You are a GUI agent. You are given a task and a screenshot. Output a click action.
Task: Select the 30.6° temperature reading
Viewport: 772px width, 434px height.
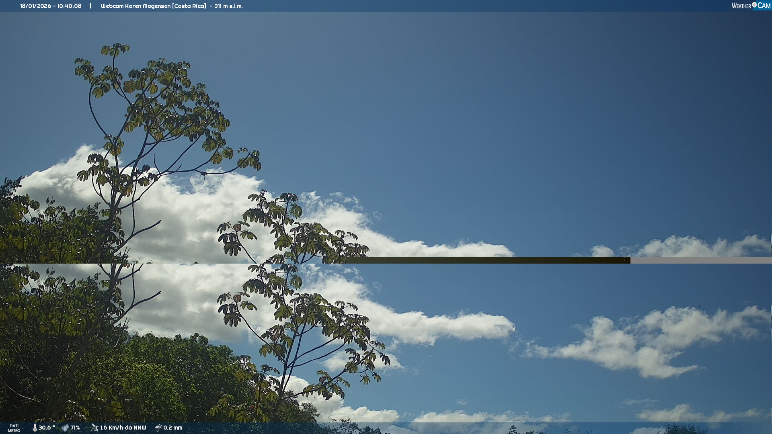tap(47, 428)
